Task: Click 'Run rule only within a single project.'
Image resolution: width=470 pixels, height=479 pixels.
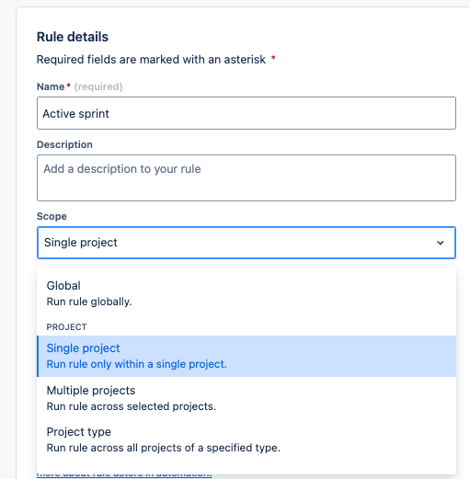Action: click(x=136, y=364)
